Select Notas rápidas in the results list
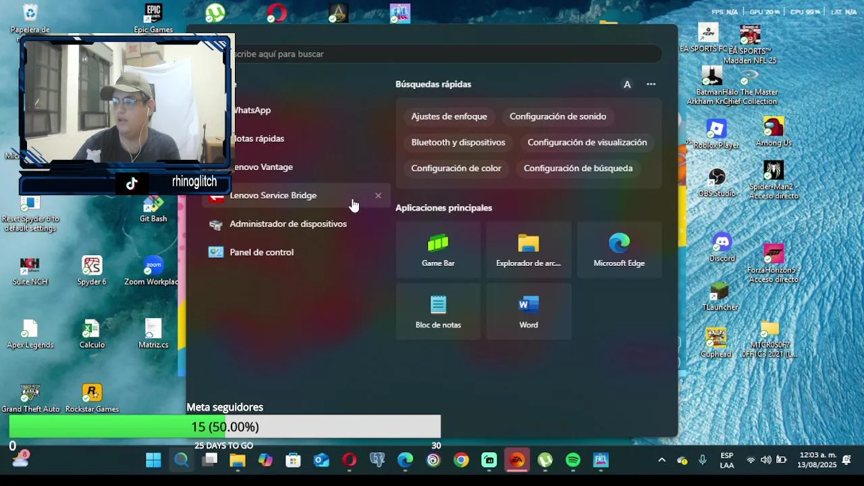 pyautogui.click(x=258, y=138)
